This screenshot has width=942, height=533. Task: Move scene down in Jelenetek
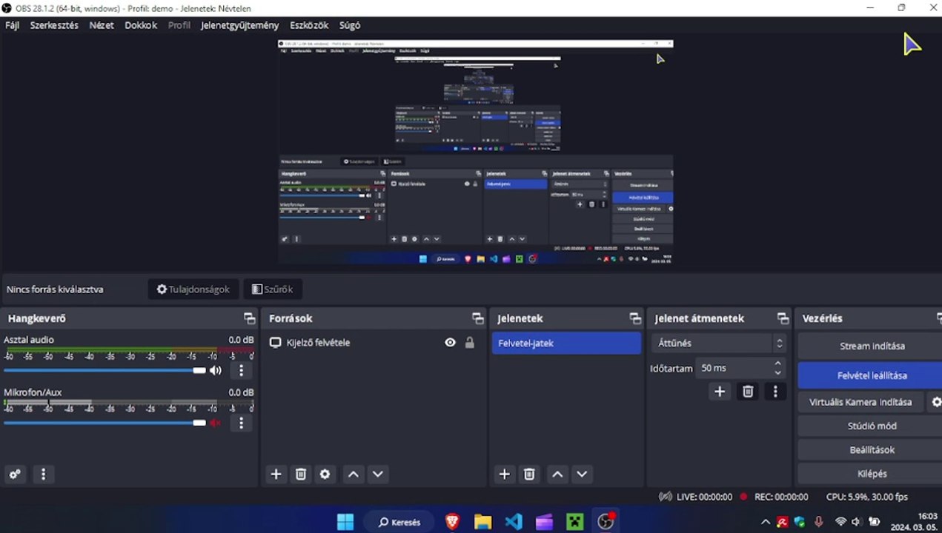click(x=582, y=475)
